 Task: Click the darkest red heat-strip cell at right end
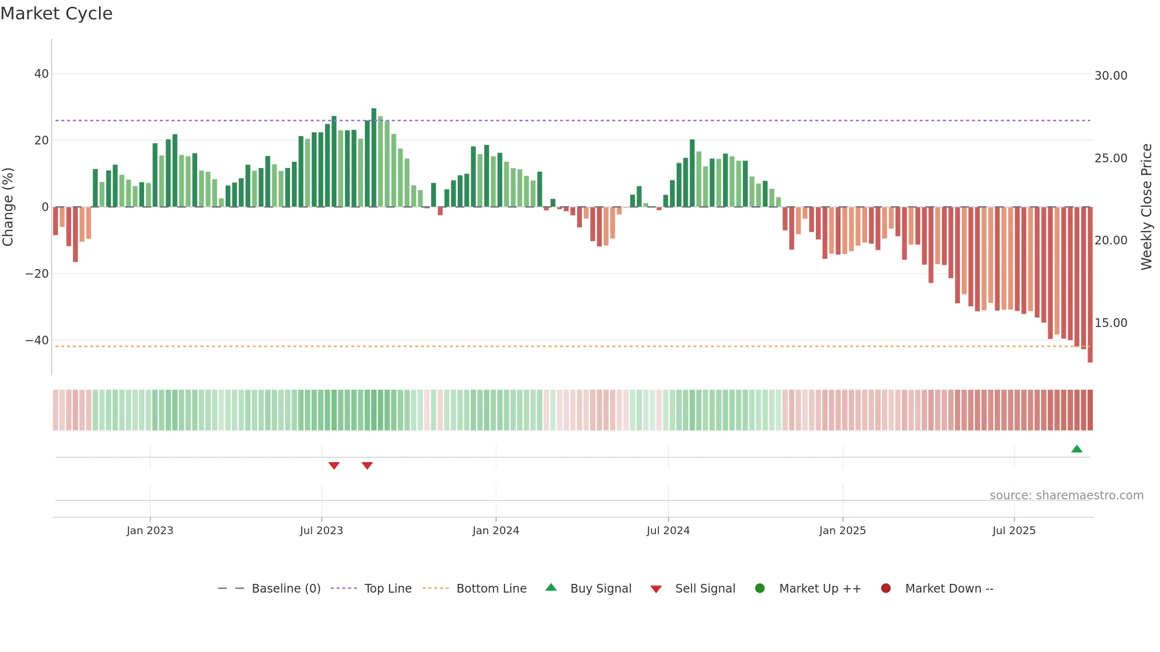[1090, 410]
